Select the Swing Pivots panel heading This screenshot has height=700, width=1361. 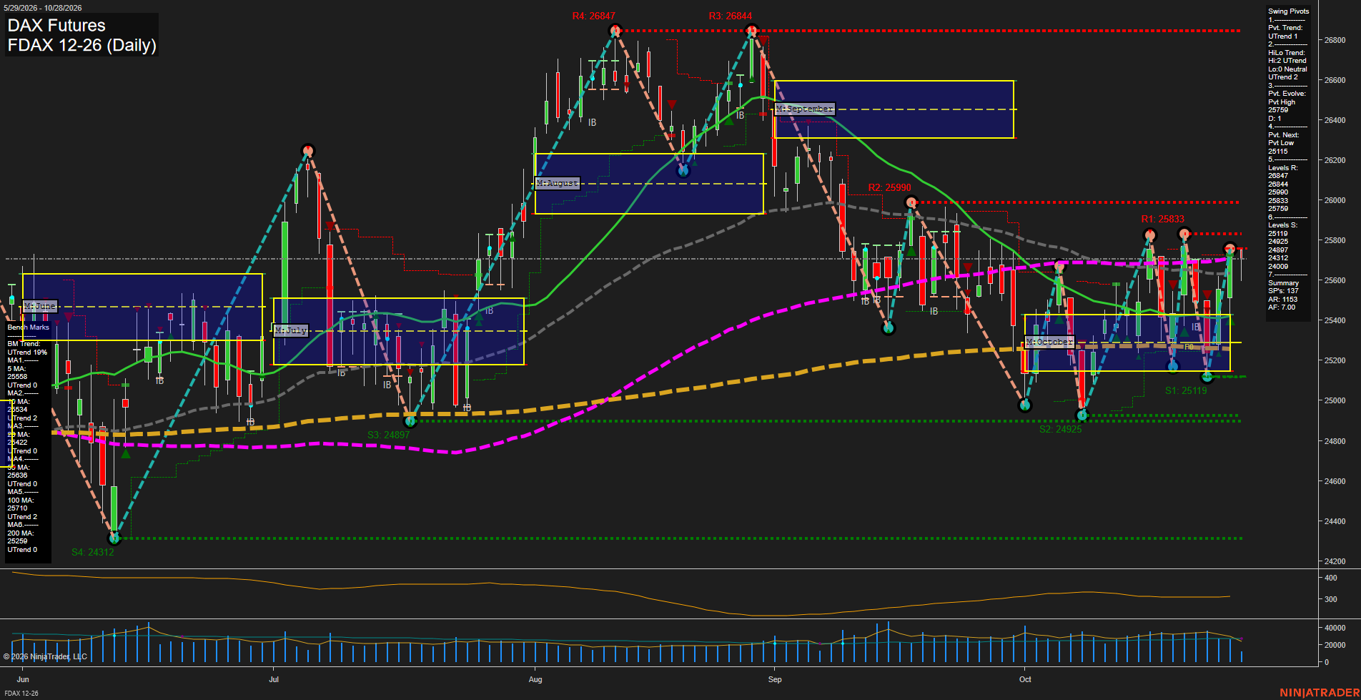pos(1288,11)
